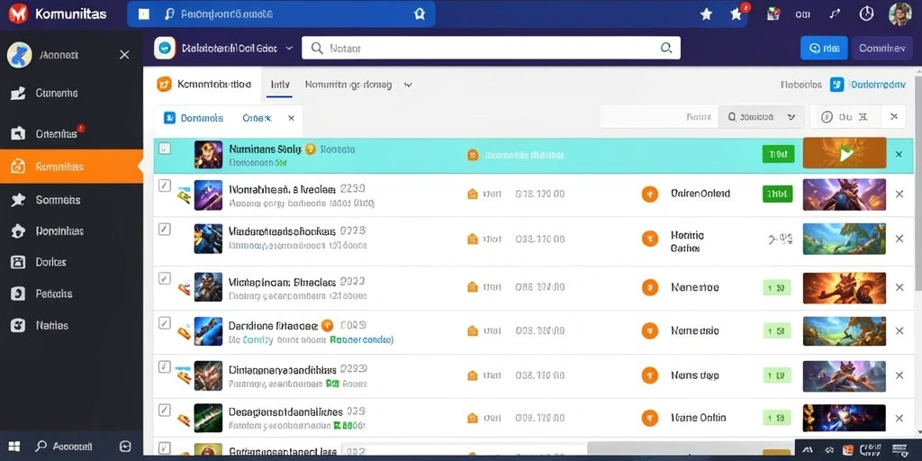This screenshot has height=461, width=922.
Task: Switch to the Komnntabs tab with the orange icon
Action: coord(204,85)
